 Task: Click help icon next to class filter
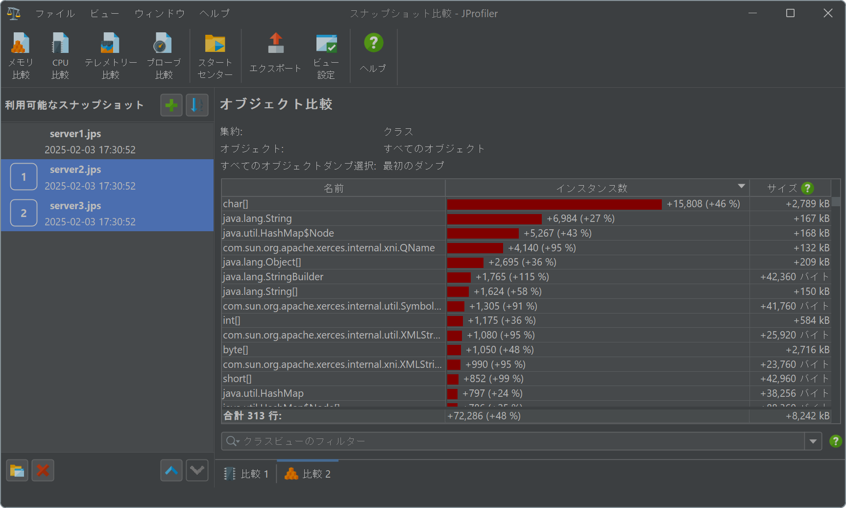pos(835,441)
